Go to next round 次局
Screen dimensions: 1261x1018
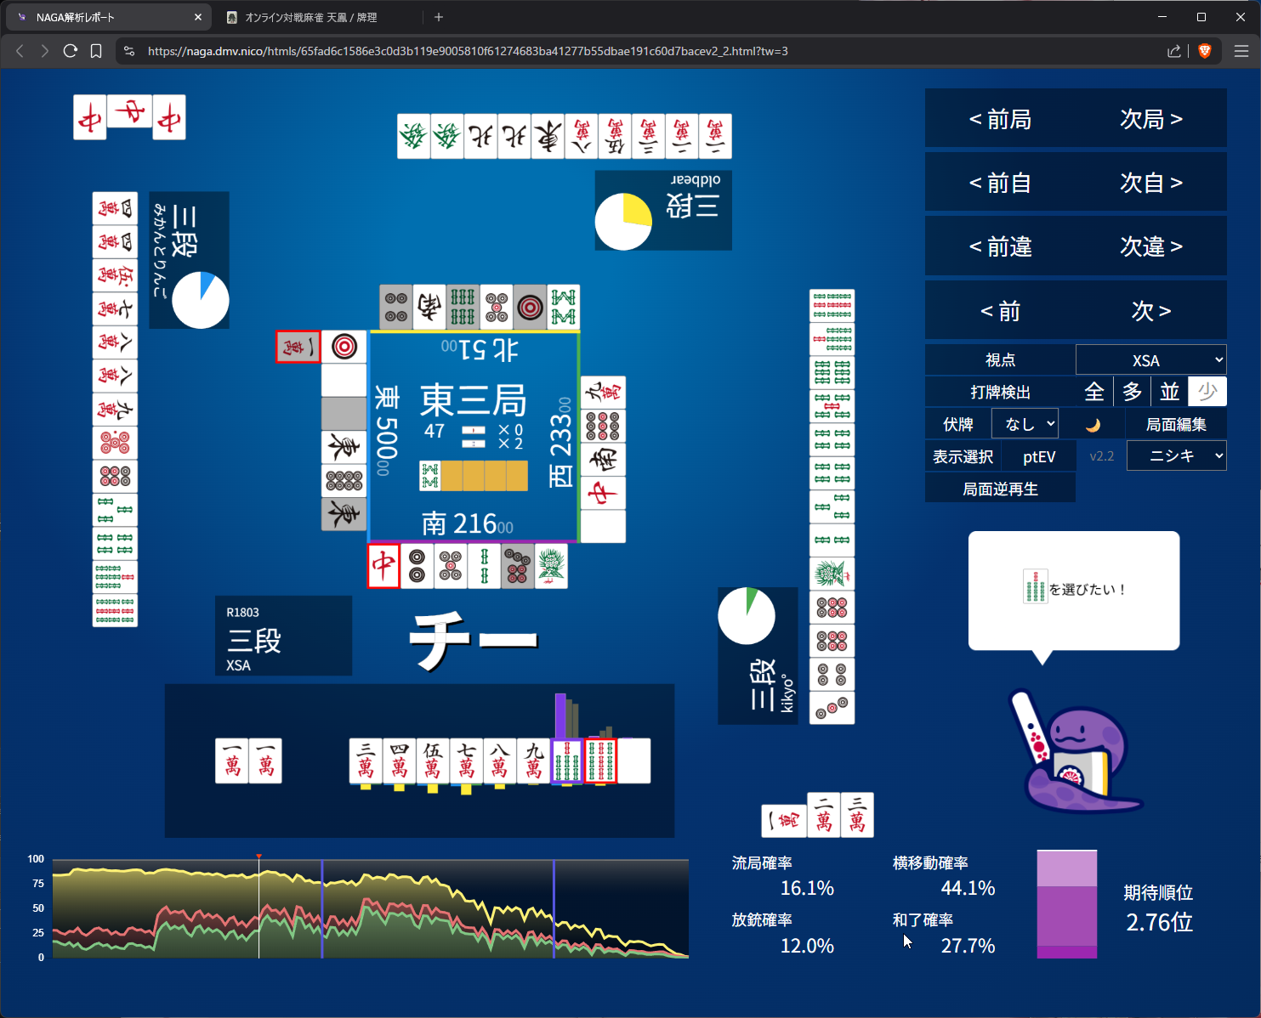coord(1150,120)
